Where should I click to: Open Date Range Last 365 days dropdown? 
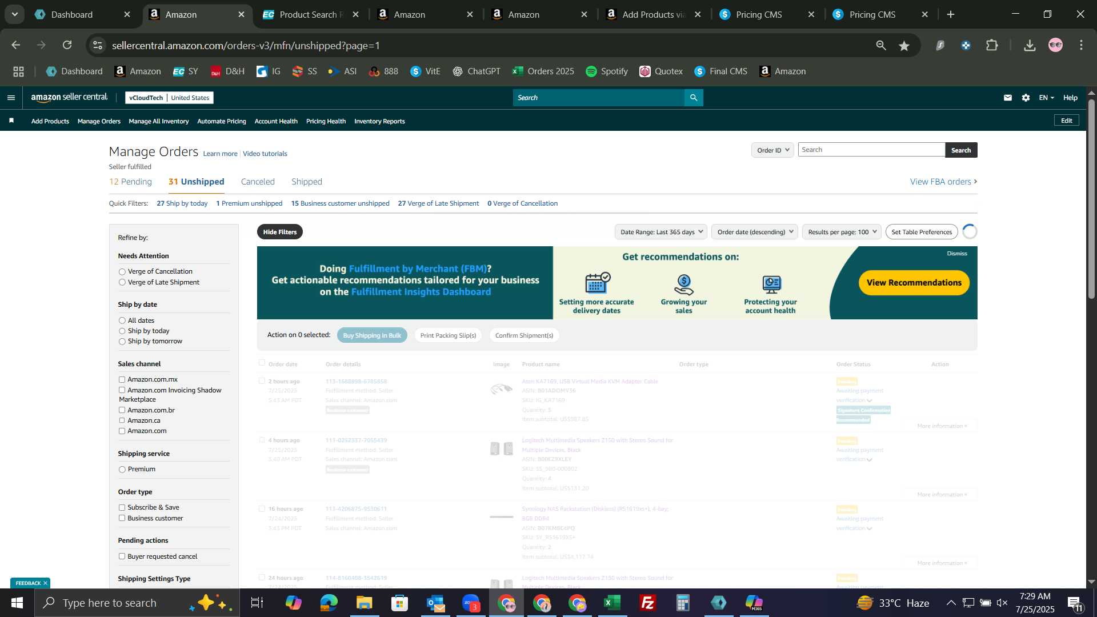(661, 232)
